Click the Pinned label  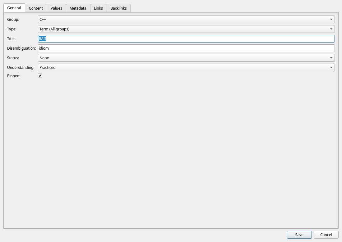[14, 76]
